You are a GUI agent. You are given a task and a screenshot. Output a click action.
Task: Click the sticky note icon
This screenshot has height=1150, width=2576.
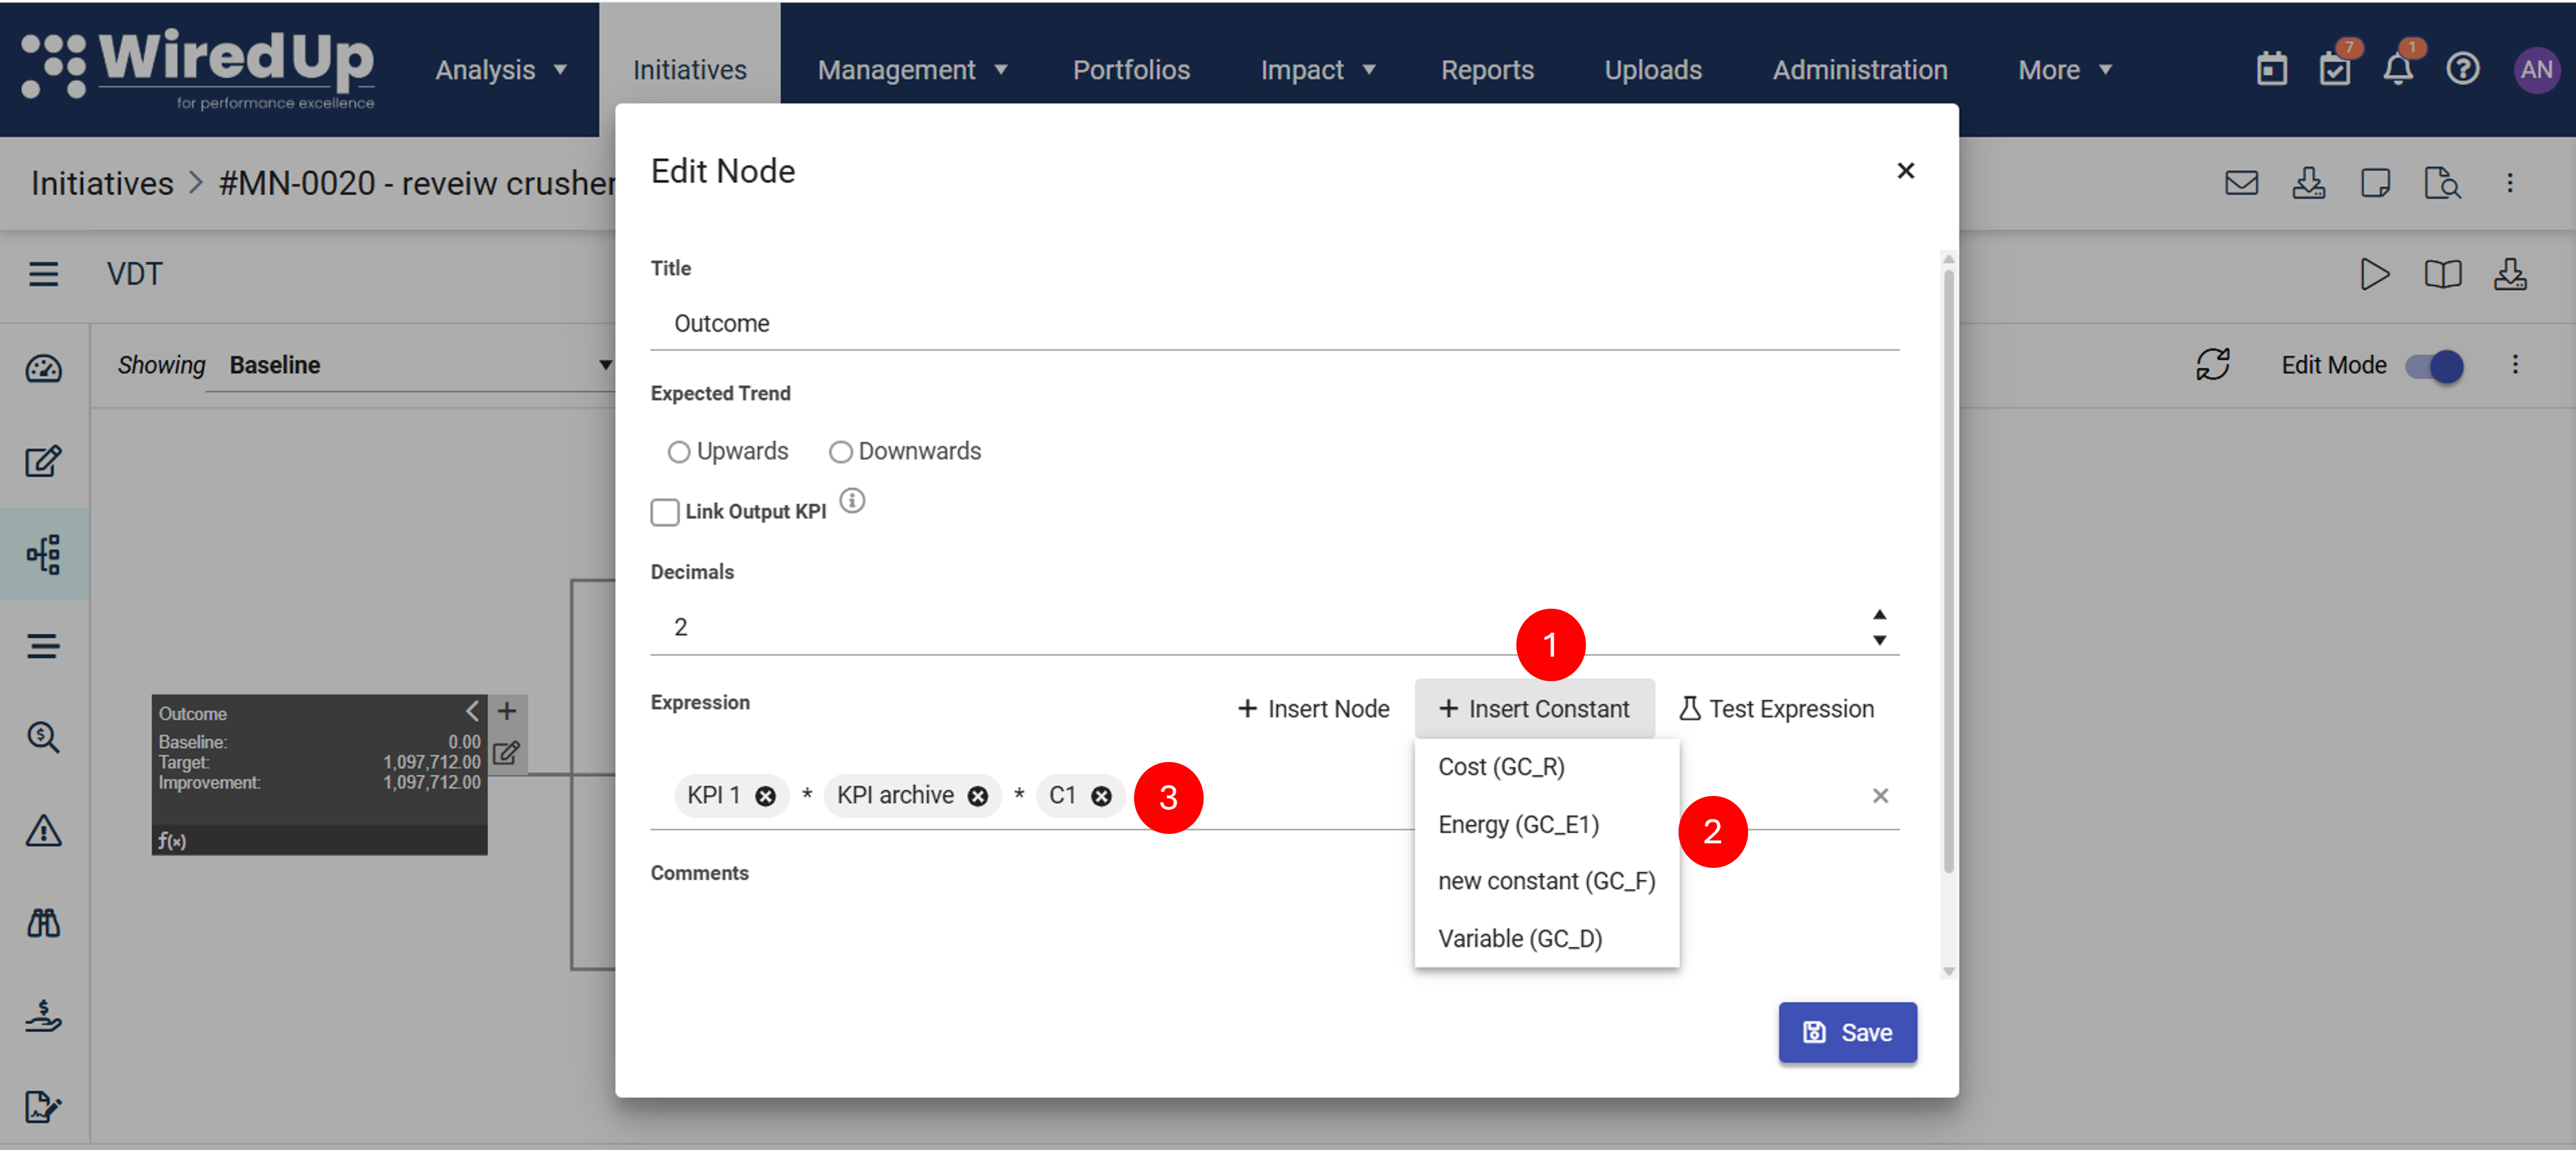pos(2375,183)
